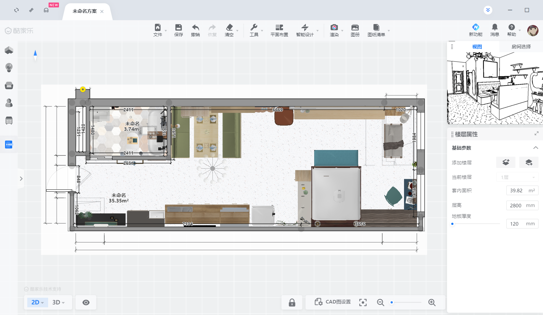Open 新功能 new features icon
Viewport: 543px width, 315px height.
click(476, 27)
